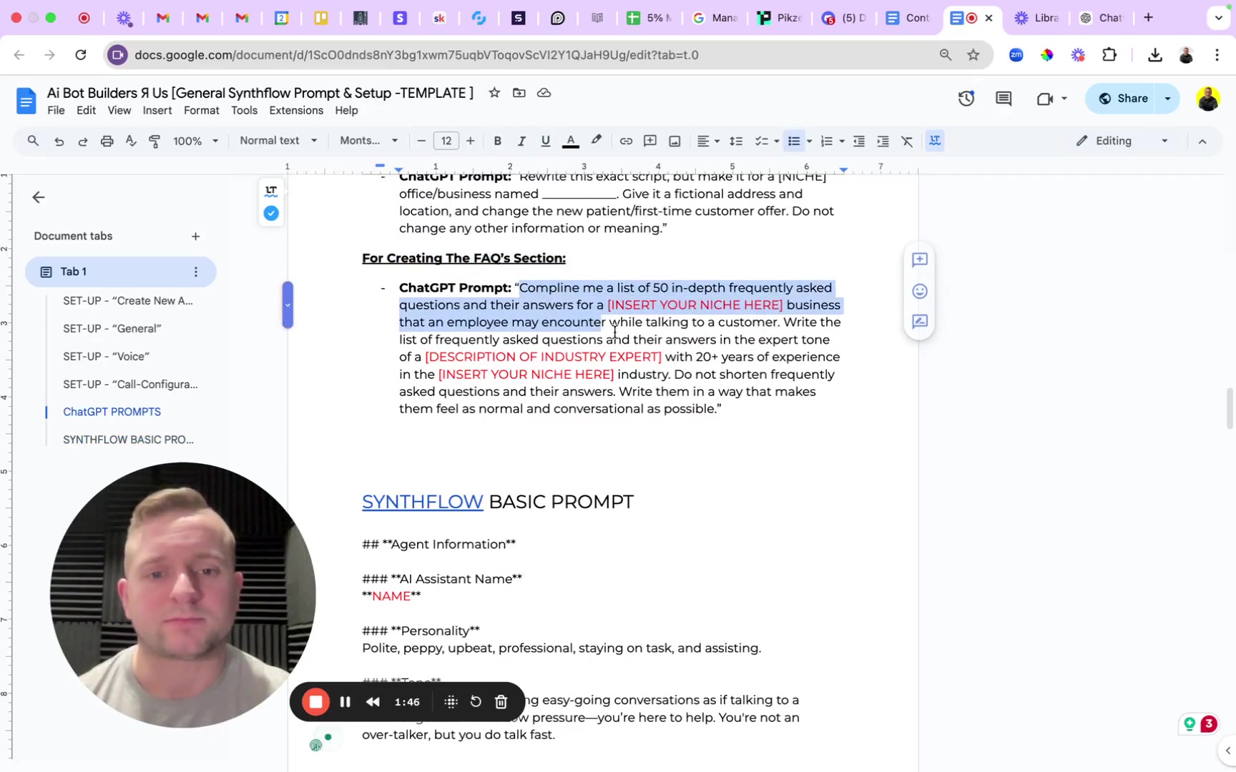Expand numbered list options arrow

tap(842, 142)
